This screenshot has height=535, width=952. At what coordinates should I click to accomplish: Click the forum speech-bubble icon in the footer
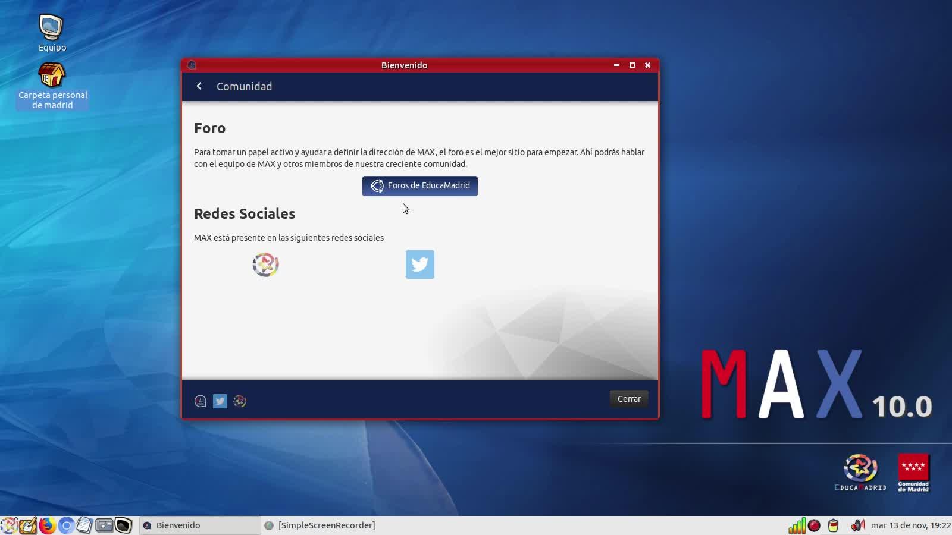pyautogui.click(x=201, y=401)
